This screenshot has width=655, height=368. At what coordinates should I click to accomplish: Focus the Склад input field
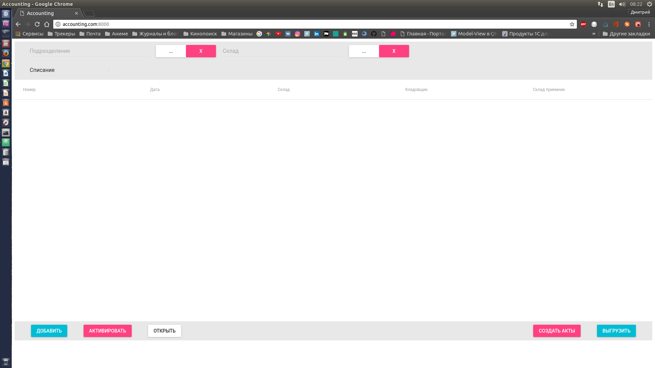[282, 51]
